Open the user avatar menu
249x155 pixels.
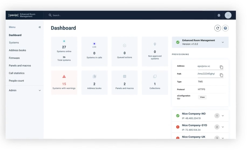(228, 15)
